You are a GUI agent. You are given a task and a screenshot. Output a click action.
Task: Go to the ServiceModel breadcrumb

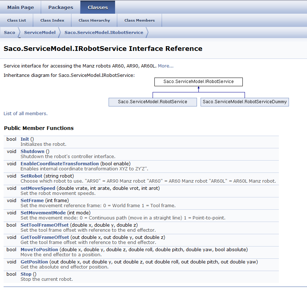(x=40, y=32)
